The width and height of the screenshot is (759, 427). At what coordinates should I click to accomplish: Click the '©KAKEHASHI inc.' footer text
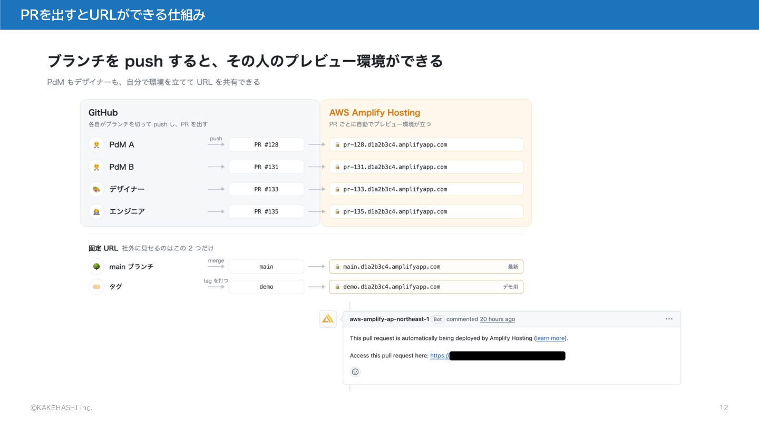pos(61,407)
